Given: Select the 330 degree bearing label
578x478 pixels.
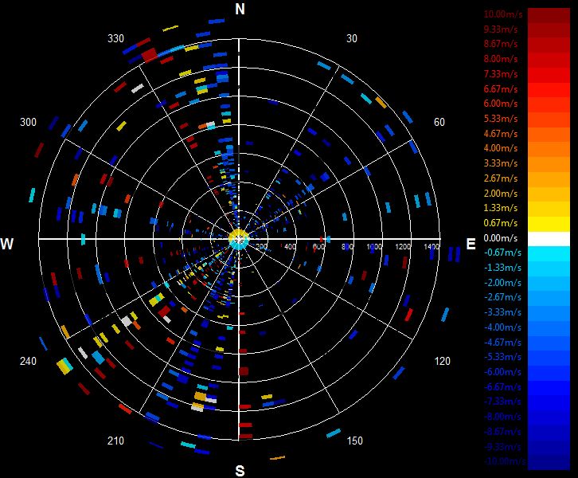Looking at the screenshot, I should 115,38.
